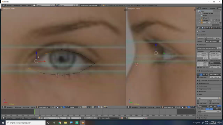Click the Cube object icon in outliner

coord(201,23)
